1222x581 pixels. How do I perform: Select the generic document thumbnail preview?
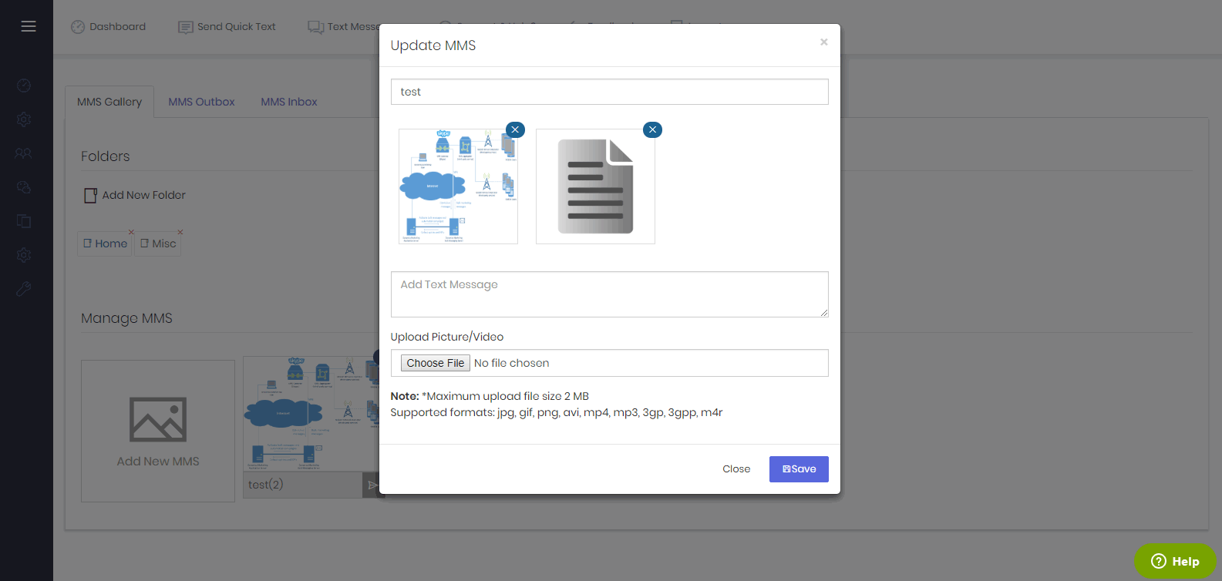pos(595,186)
